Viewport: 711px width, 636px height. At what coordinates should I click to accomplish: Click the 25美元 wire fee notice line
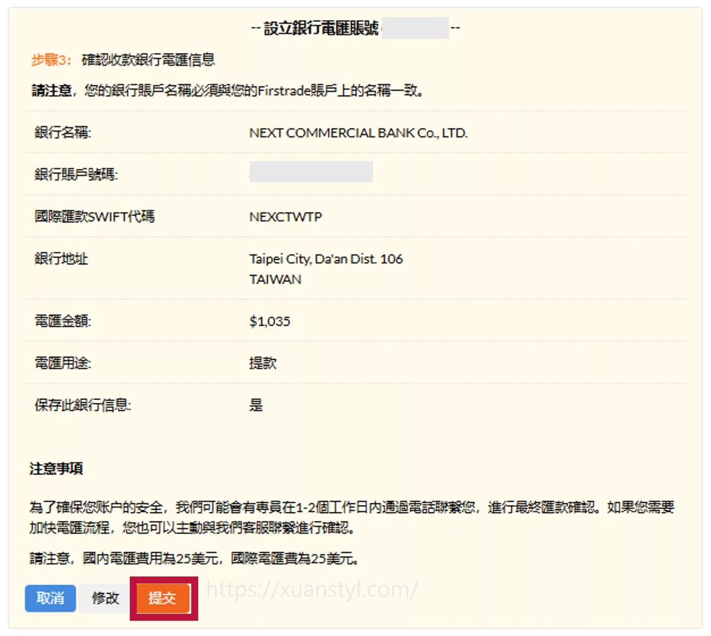tap(194, 559)
